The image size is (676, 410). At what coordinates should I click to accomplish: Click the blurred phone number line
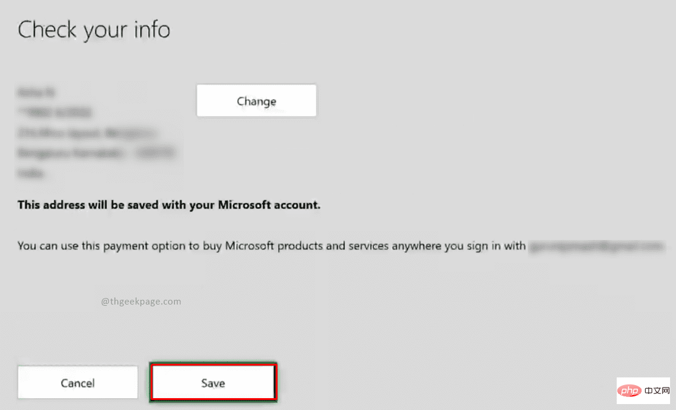click(55, 113)
